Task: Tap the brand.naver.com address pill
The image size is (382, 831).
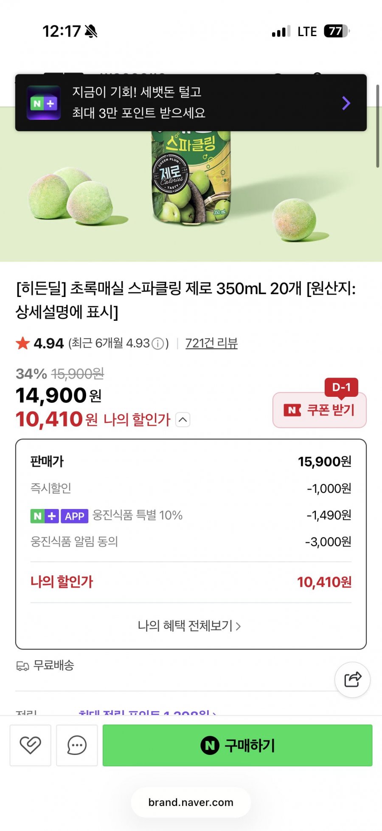Action: pos(191,802)
